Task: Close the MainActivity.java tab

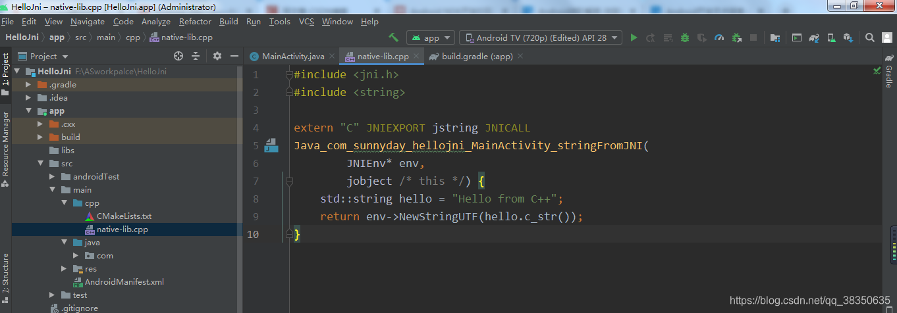Action: [331, 57]
